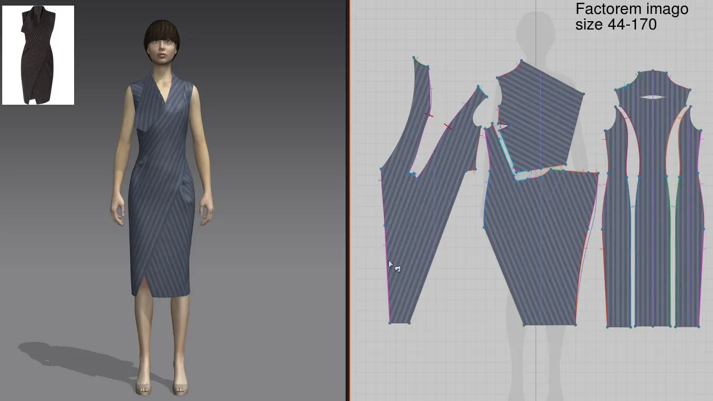Click the avatar's head in 3D view
713x401 pixels.
[162, 43]
